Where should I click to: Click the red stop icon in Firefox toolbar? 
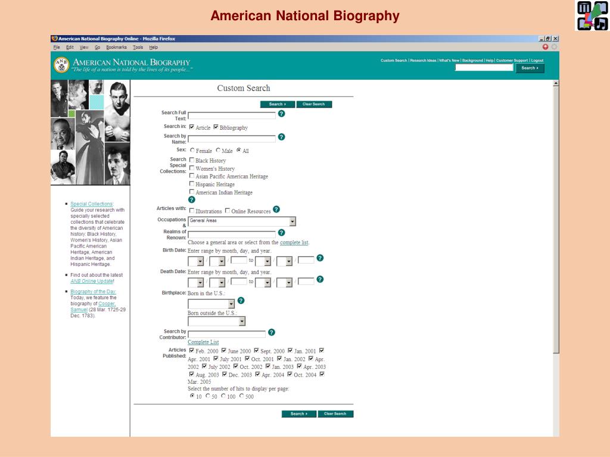coord(545,47)
